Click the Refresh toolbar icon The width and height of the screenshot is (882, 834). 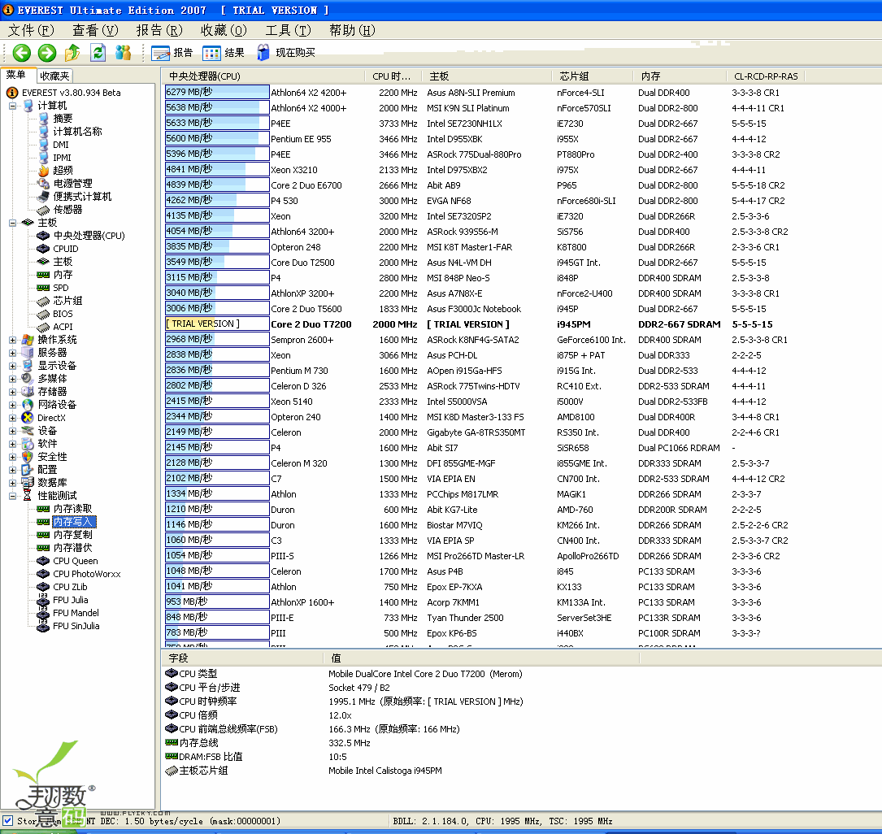98,53
